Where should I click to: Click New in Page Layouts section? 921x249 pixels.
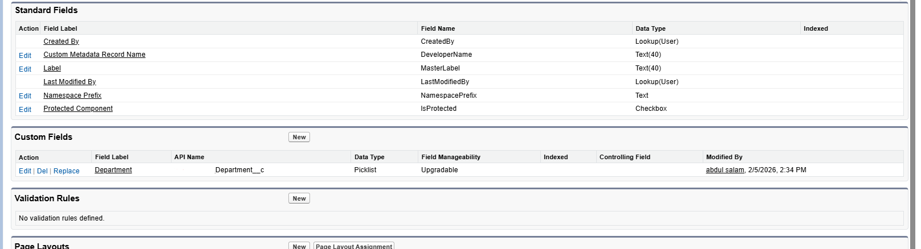[299, 246]
